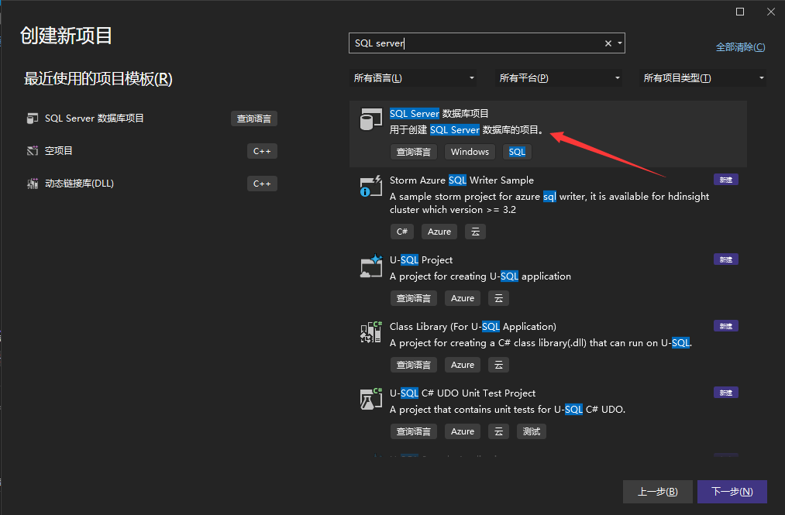Open the search history dropdown arrow
This screenshot has width=785, height=515.
pos(620,43)
